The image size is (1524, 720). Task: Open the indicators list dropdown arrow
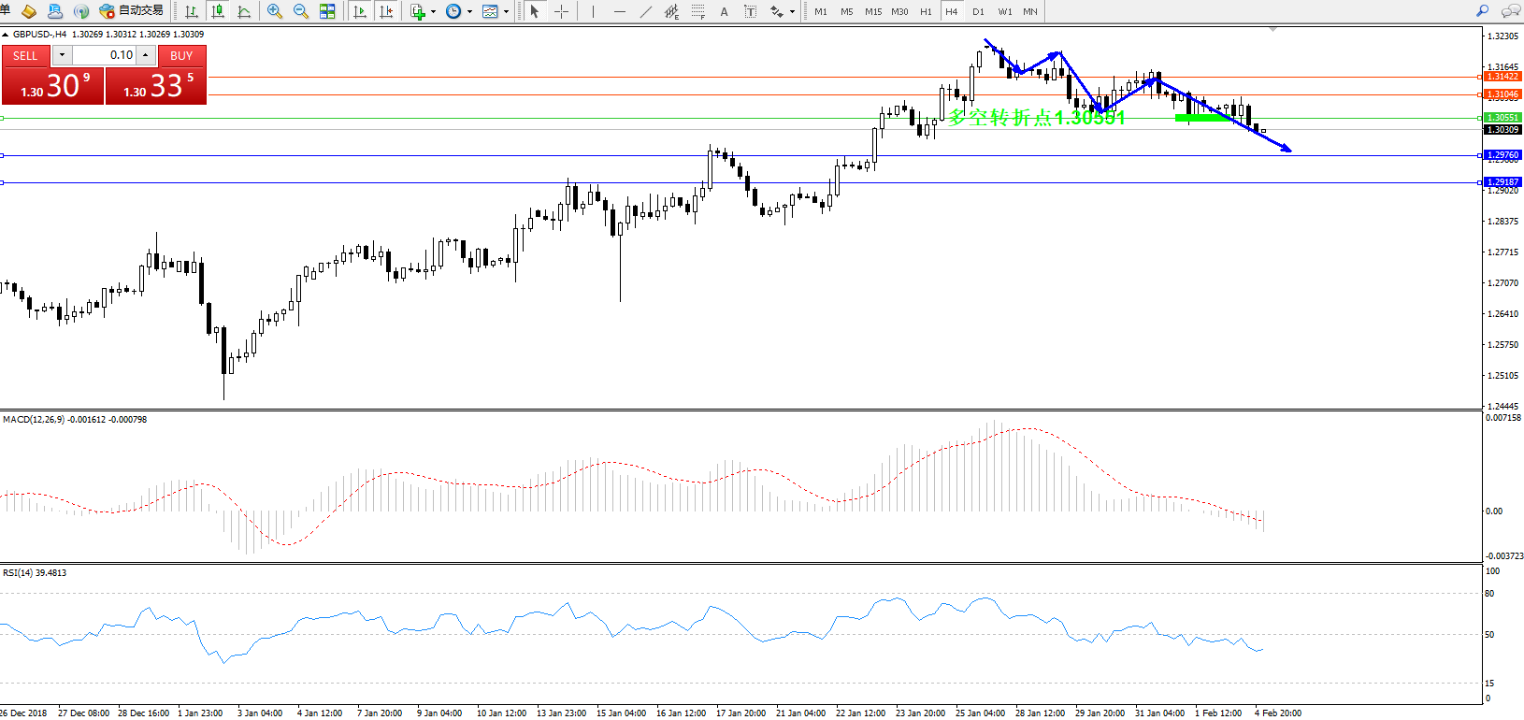click(x=433, y=12)
